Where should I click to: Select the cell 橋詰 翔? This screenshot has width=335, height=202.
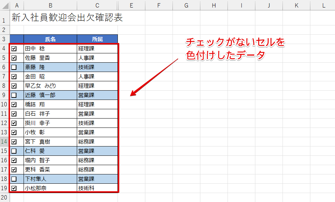click(x=50, y=105)
